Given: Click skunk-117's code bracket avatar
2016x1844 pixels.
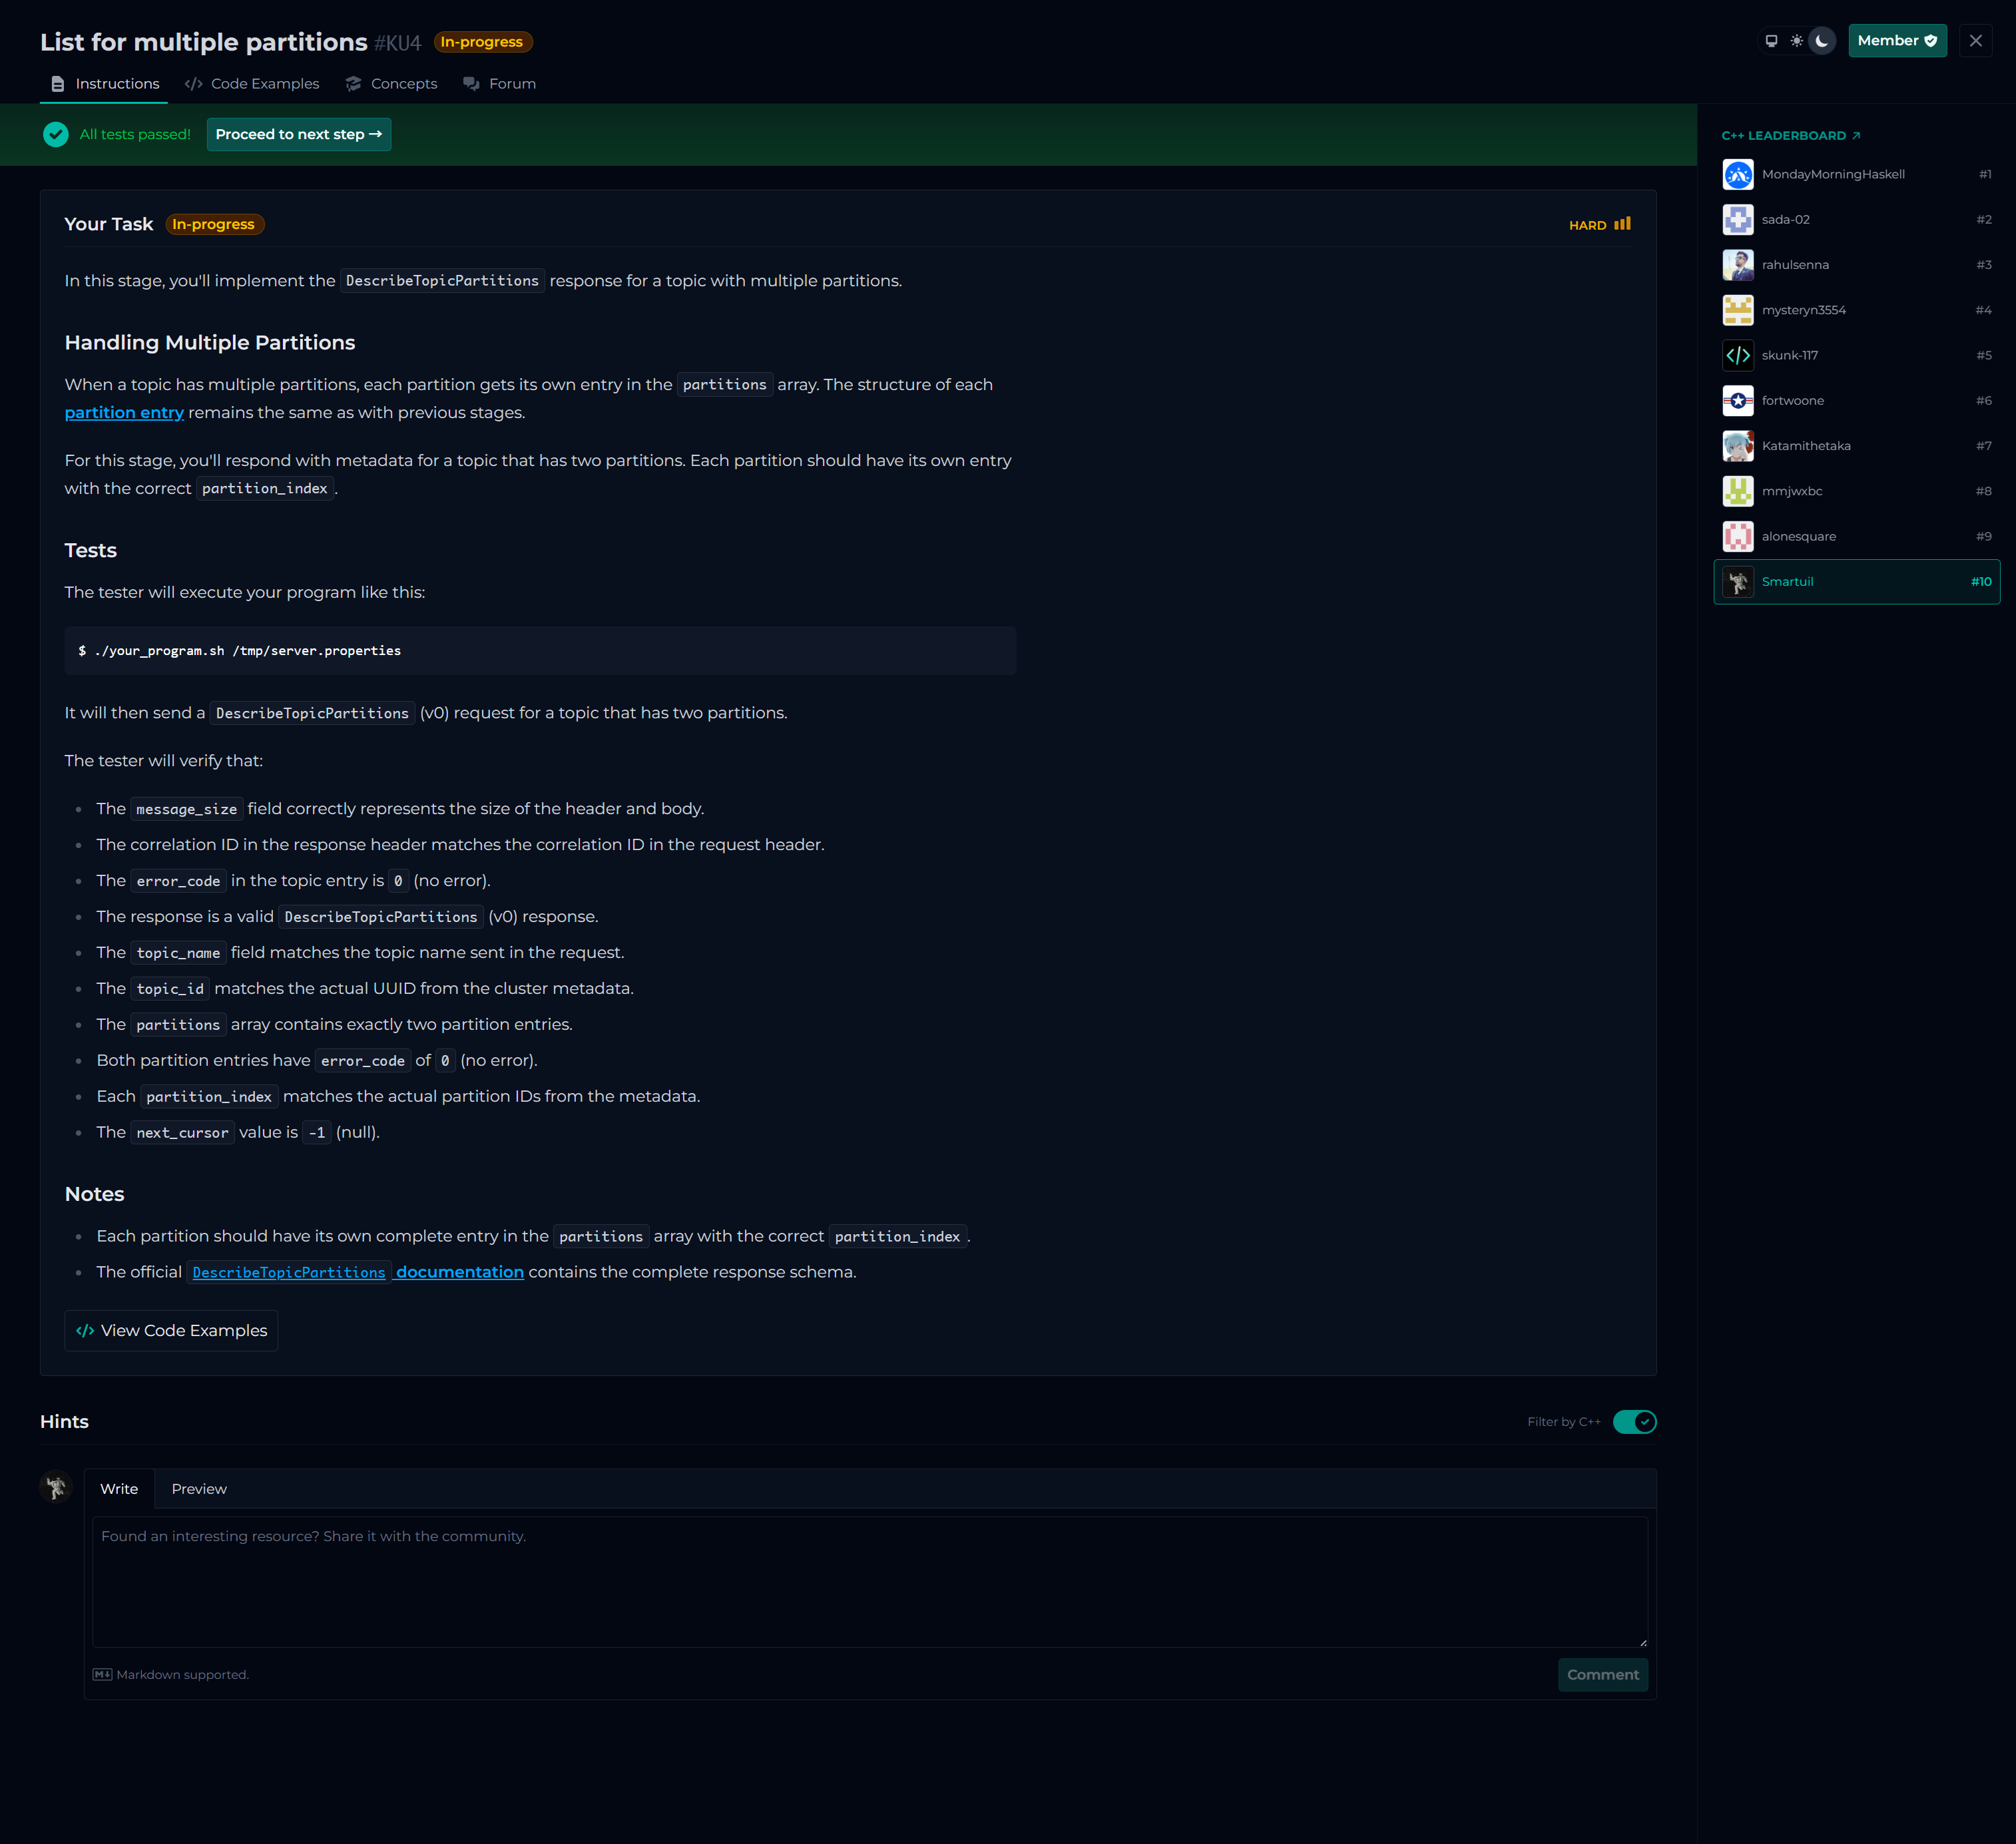Looking at the screenshot, I should (x=1737, y=355).
